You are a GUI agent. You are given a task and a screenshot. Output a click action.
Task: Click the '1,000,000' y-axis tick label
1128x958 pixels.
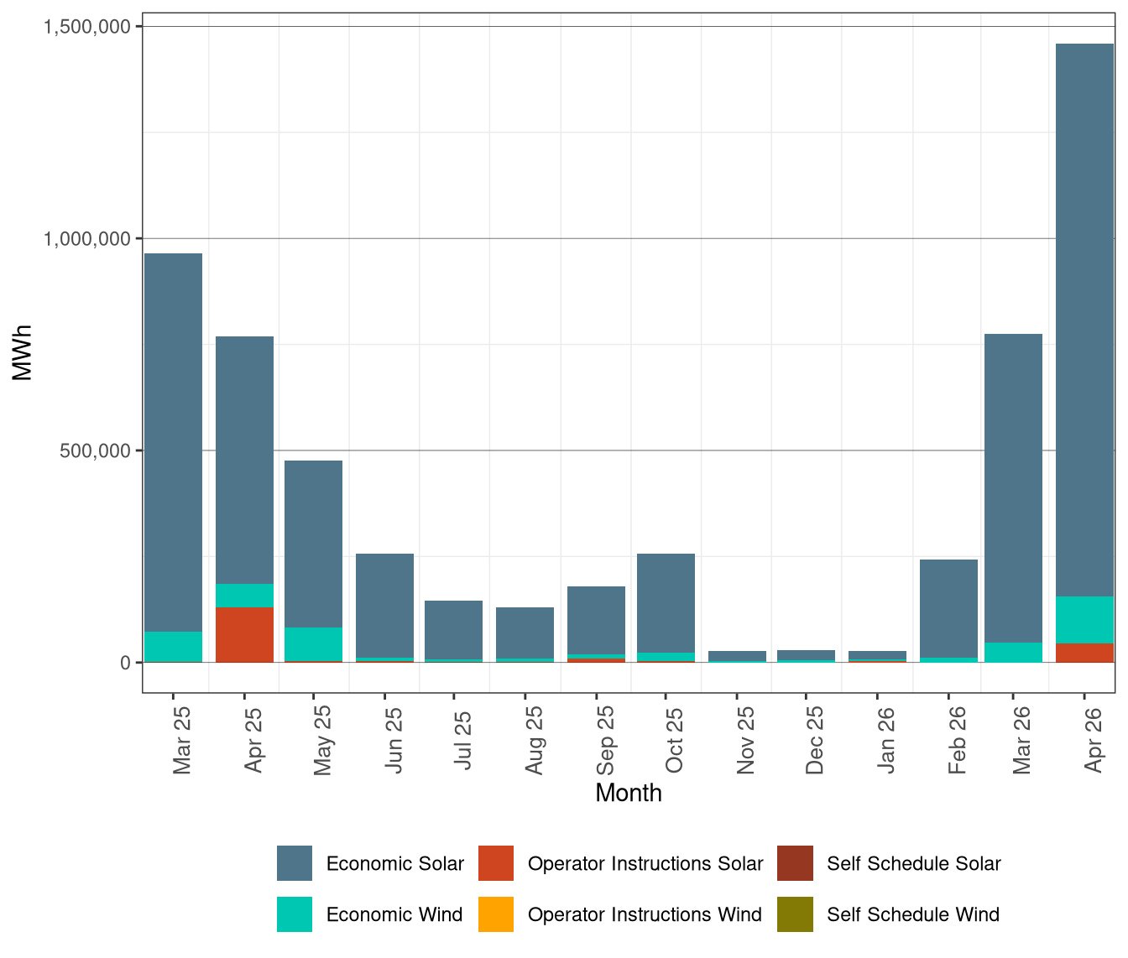[87, 238]
